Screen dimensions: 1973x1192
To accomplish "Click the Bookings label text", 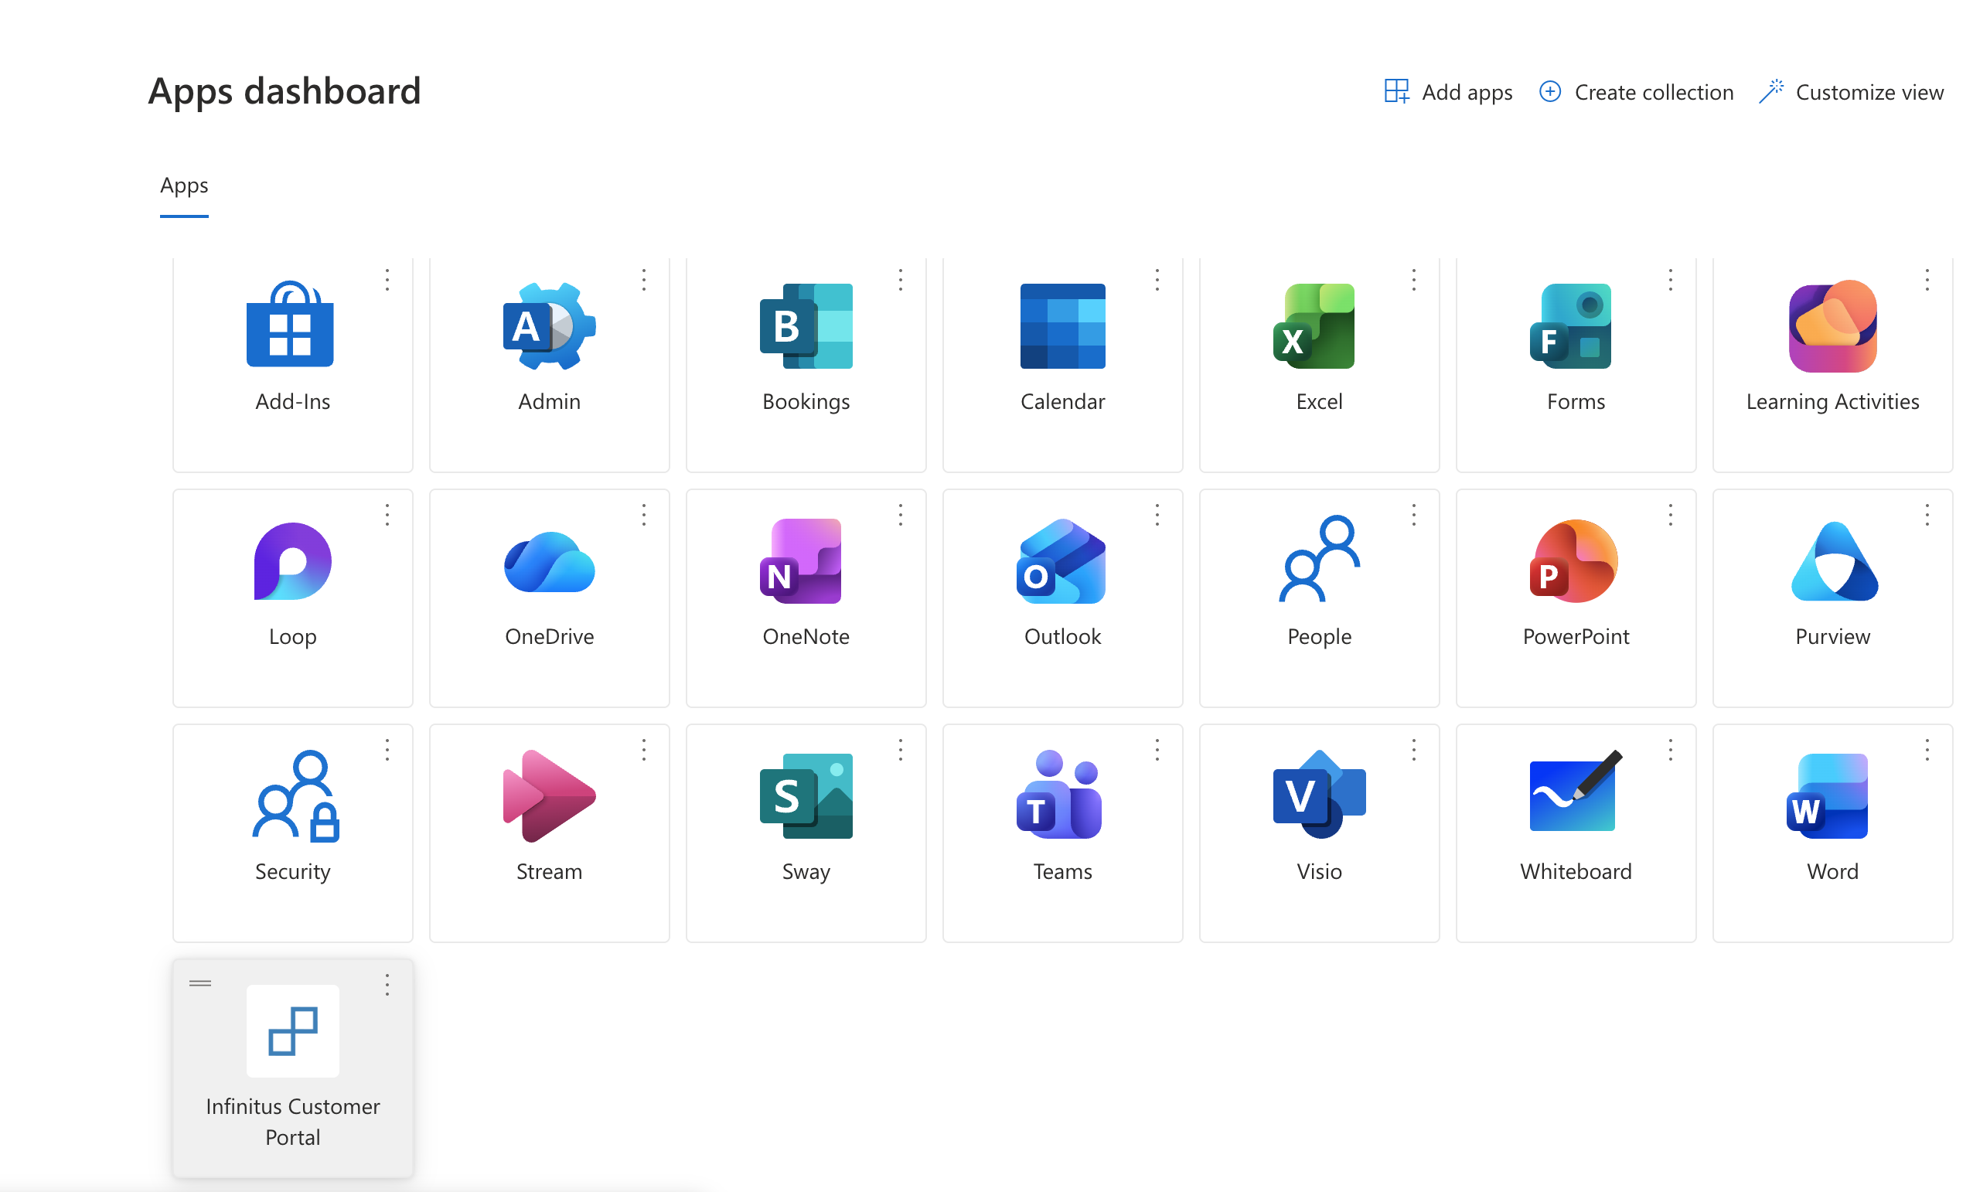I will click(806, 401).
